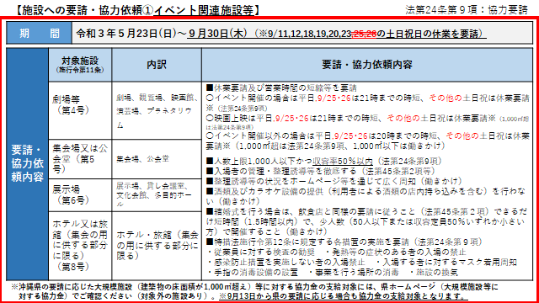The height and width of the screenshot is (303, 539).
Task: Click the struck-through red 25,26 text
Action: click(x=364, y=34)
